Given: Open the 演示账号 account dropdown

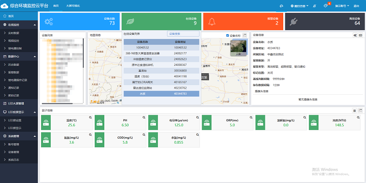Looking at the screenshot, I should [x=341, y=5].
